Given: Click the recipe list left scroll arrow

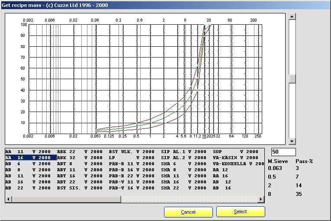Looking at the screenshot, I should 8,199.
